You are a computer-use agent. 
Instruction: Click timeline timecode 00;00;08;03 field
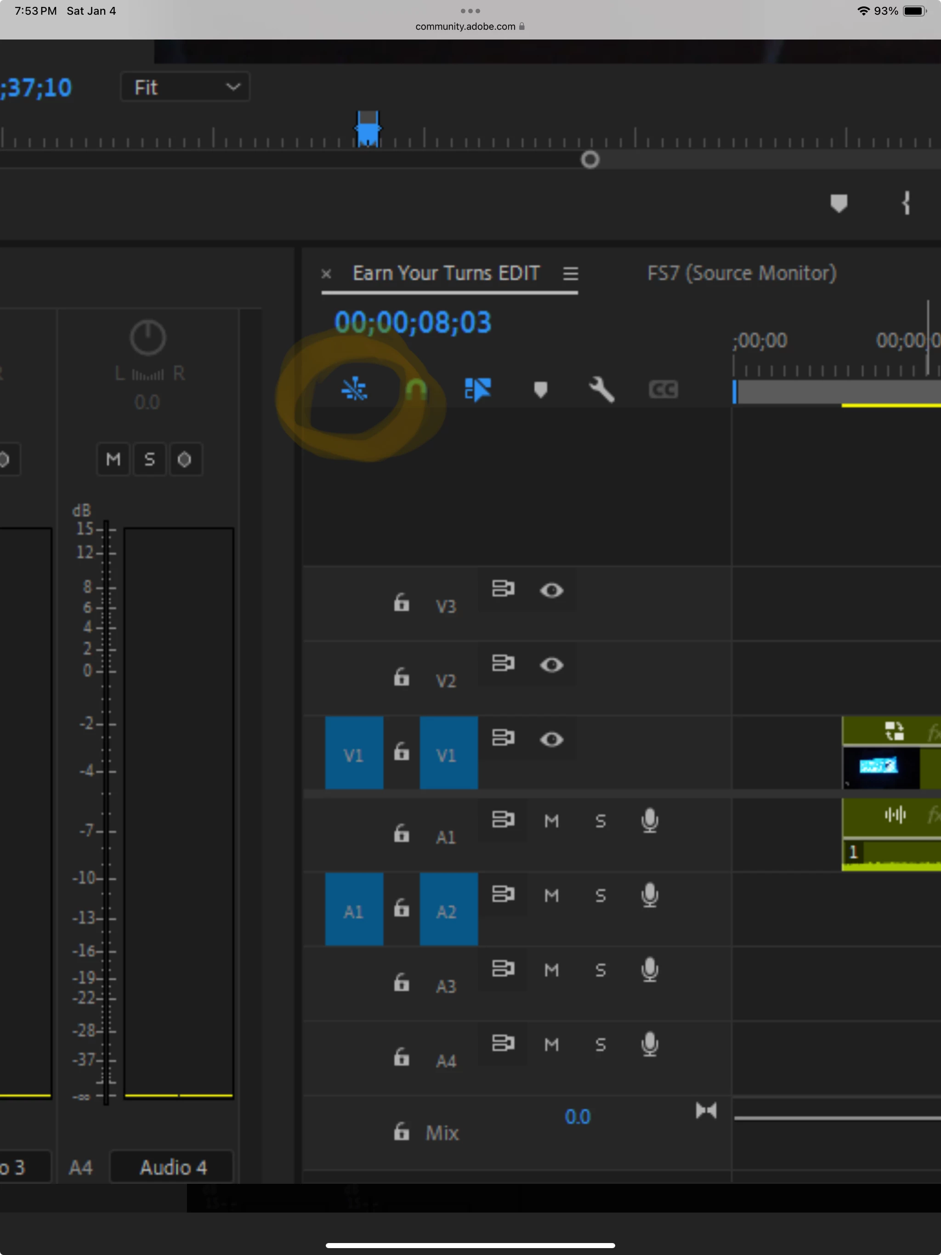413,323
